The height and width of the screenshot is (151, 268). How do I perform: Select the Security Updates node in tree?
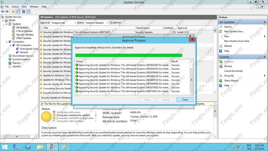25,34
